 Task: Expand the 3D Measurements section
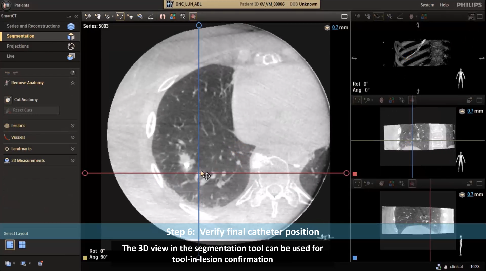[73, 161]
